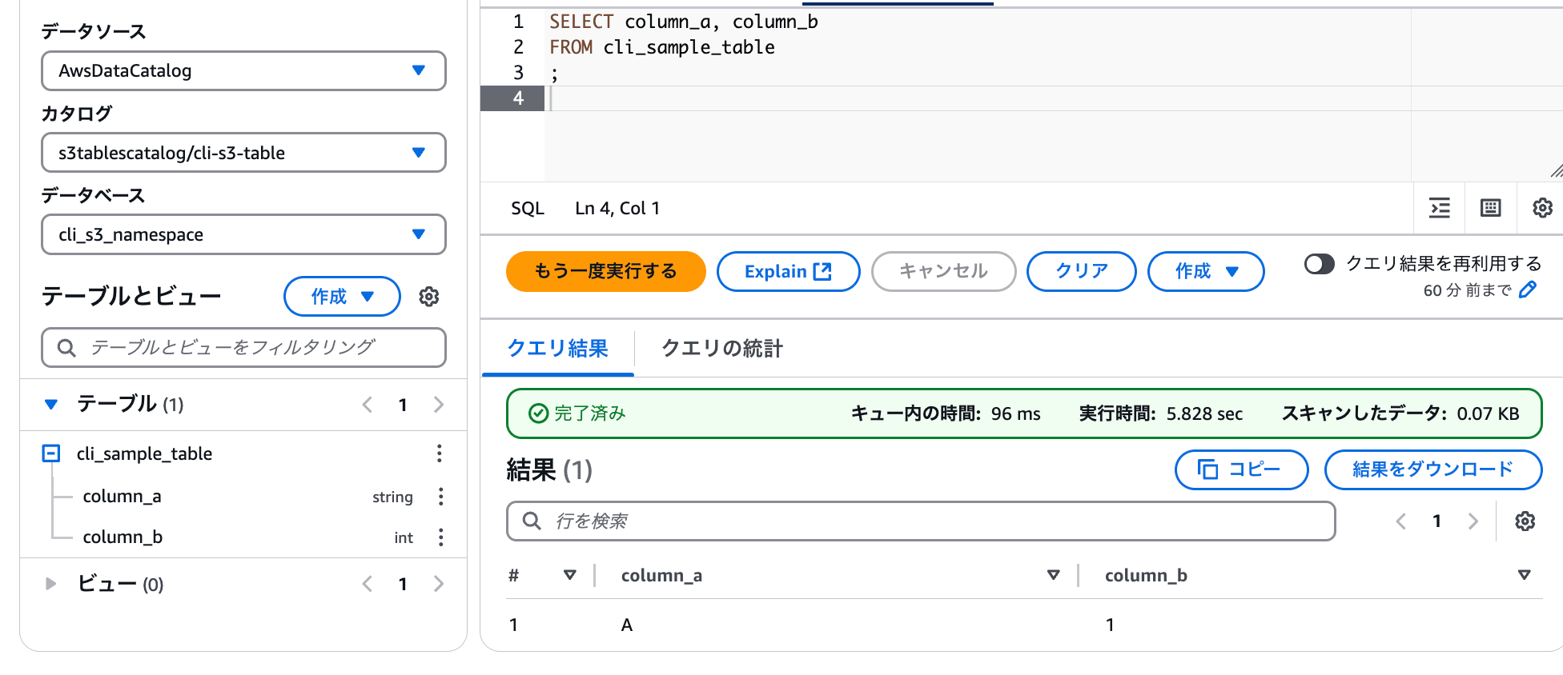1563x675 pixels.
Task: Focus the テーブルとビューをフィルタリング field
Action: (243, 347)
